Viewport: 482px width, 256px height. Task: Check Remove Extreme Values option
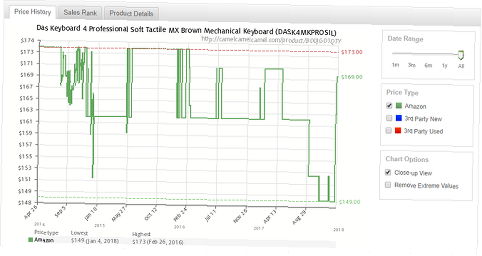pyautogui.click(x=388, y=185)
